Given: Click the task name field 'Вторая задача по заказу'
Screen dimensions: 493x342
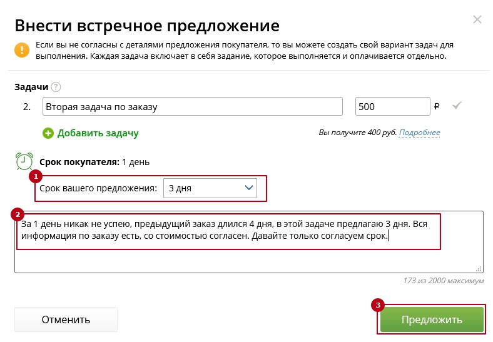Looking at the screenshot, I should (x=193, y=106).
